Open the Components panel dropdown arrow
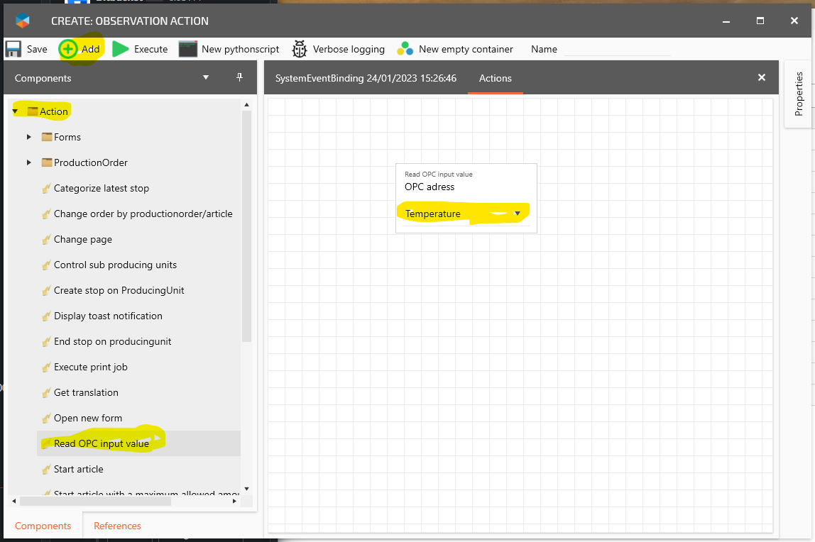 click(x=206, y=77)
